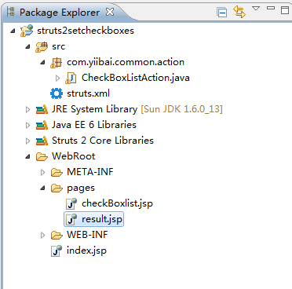Expand JRE System Library entry
Viewport: 292px width, 289px height.
[x=27, y=109]
